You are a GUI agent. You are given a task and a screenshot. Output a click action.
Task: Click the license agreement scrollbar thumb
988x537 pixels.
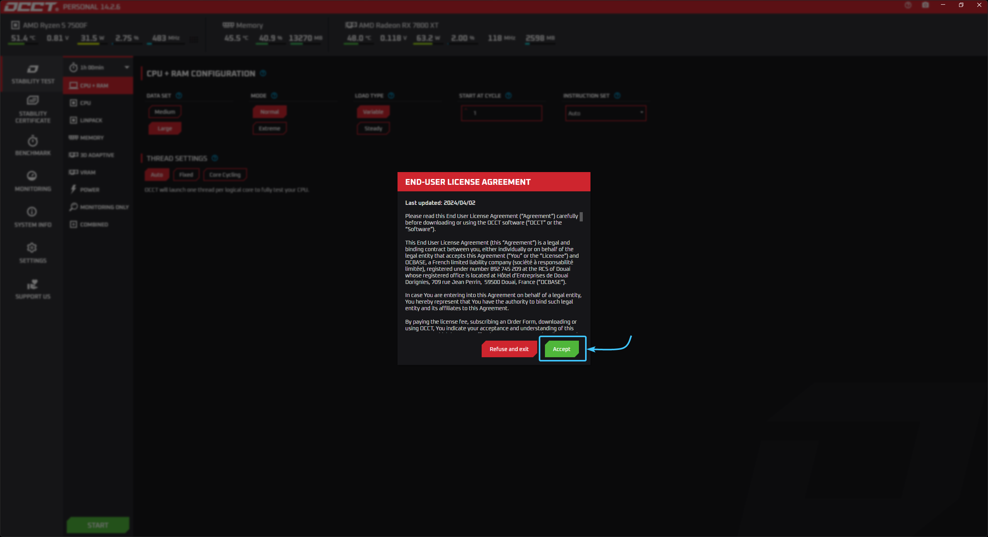click(581, 217)
